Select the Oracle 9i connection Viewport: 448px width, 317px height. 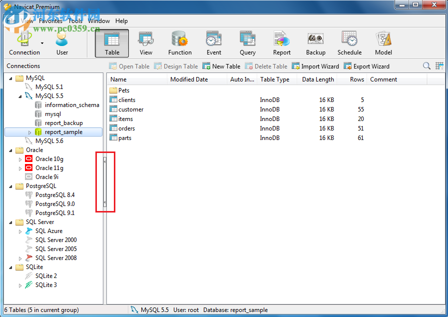pyautogui.click(x=47, y=177)
